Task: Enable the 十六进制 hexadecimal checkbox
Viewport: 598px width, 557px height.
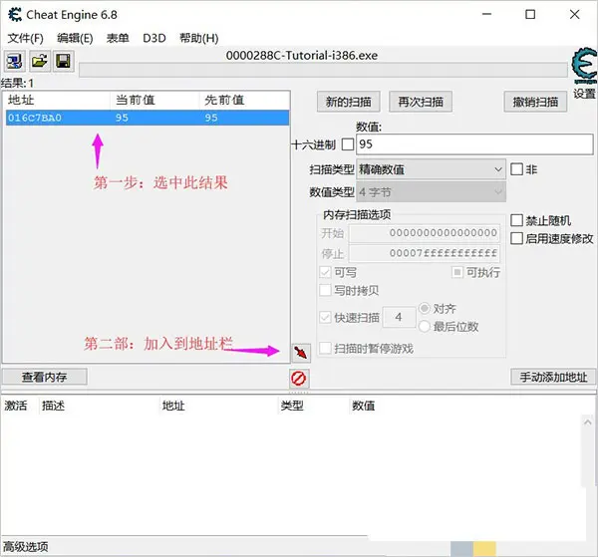Action: point(348,144)
